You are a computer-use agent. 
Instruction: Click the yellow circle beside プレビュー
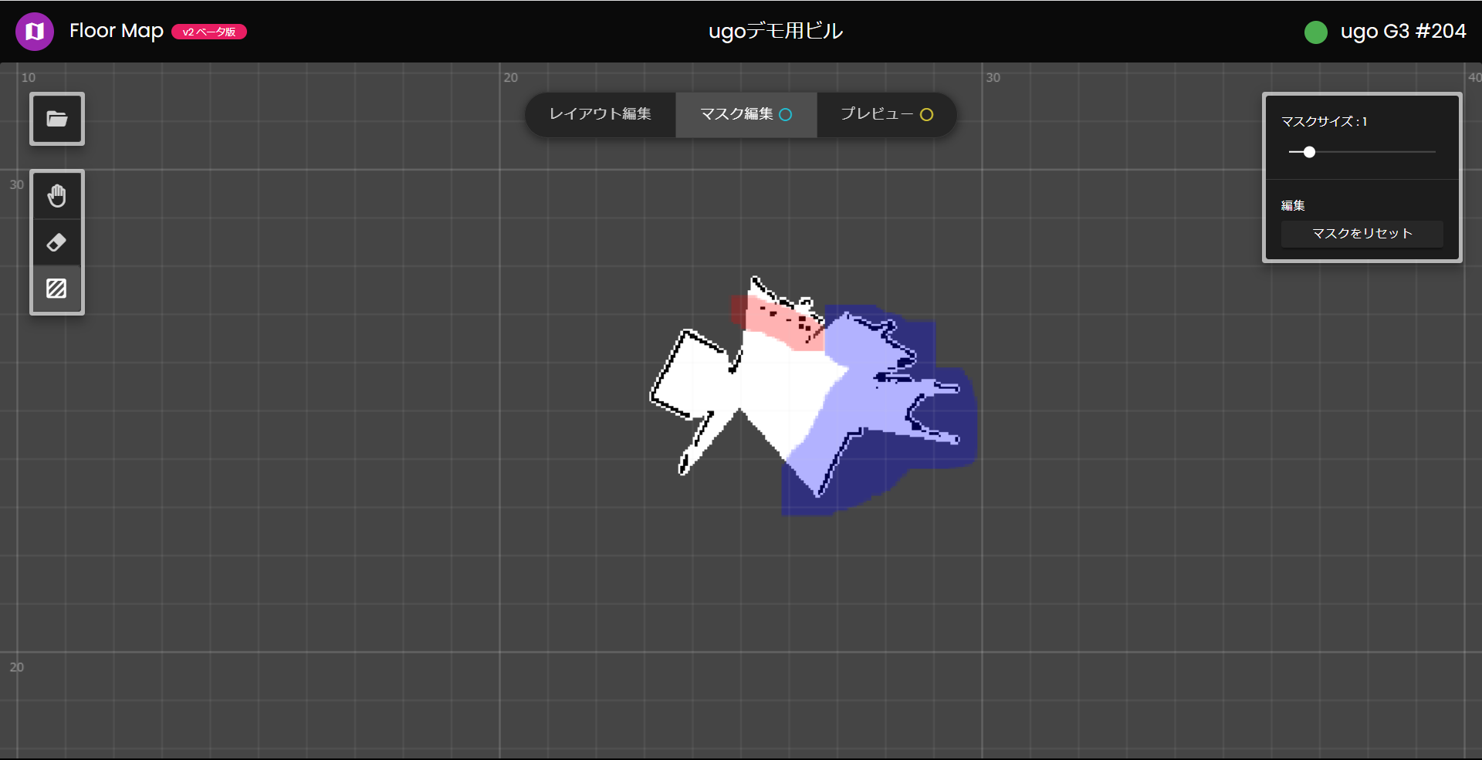(x=927, y=114)
